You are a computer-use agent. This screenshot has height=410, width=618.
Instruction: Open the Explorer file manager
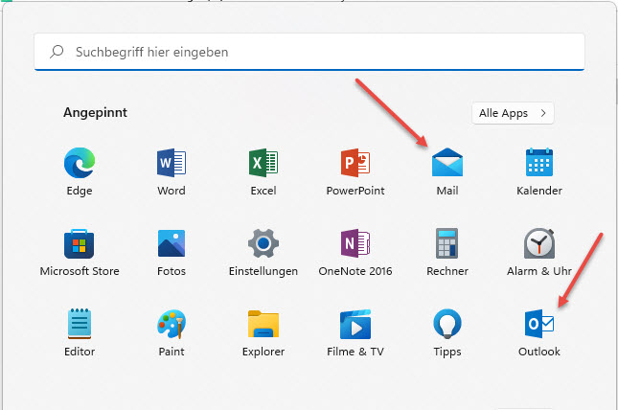coord(263,326)
